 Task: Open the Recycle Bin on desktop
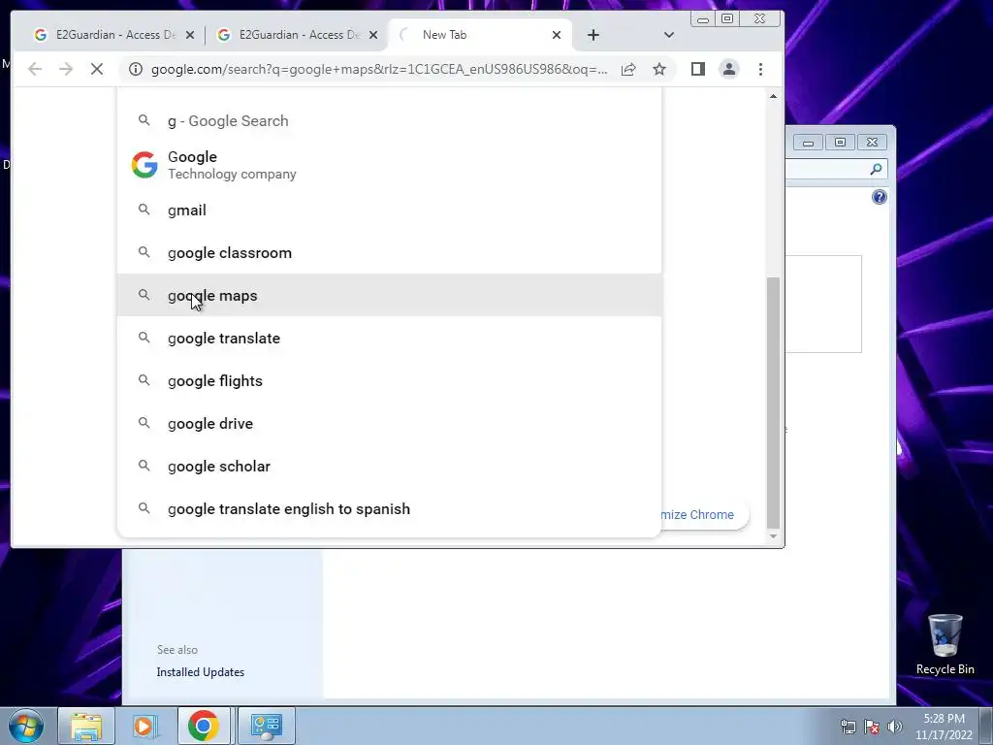[x=945, y=644]
